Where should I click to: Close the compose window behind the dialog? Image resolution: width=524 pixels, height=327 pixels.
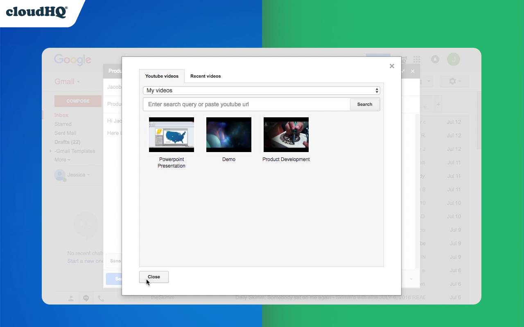(413, 71)
